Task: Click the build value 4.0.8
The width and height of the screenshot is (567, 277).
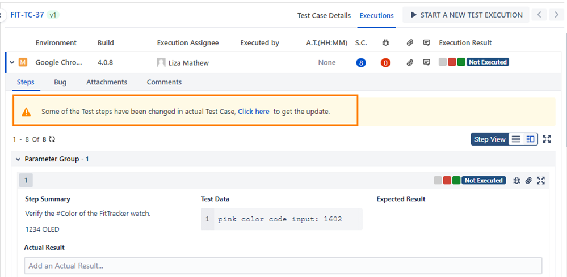Action: coord(105,62)
